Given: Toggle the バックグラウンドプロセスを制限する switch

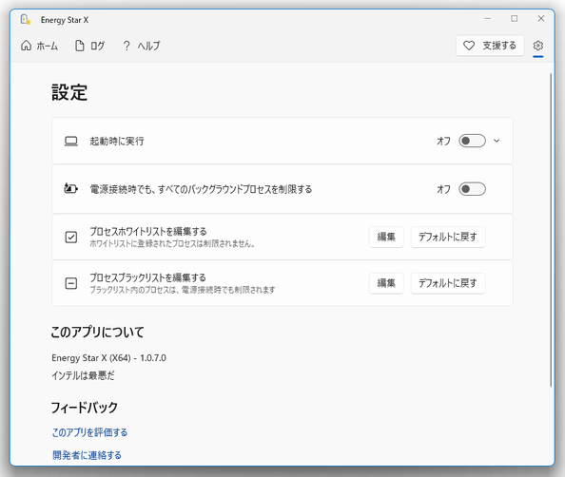Looking at the screenshot, I should coord(472,189).
